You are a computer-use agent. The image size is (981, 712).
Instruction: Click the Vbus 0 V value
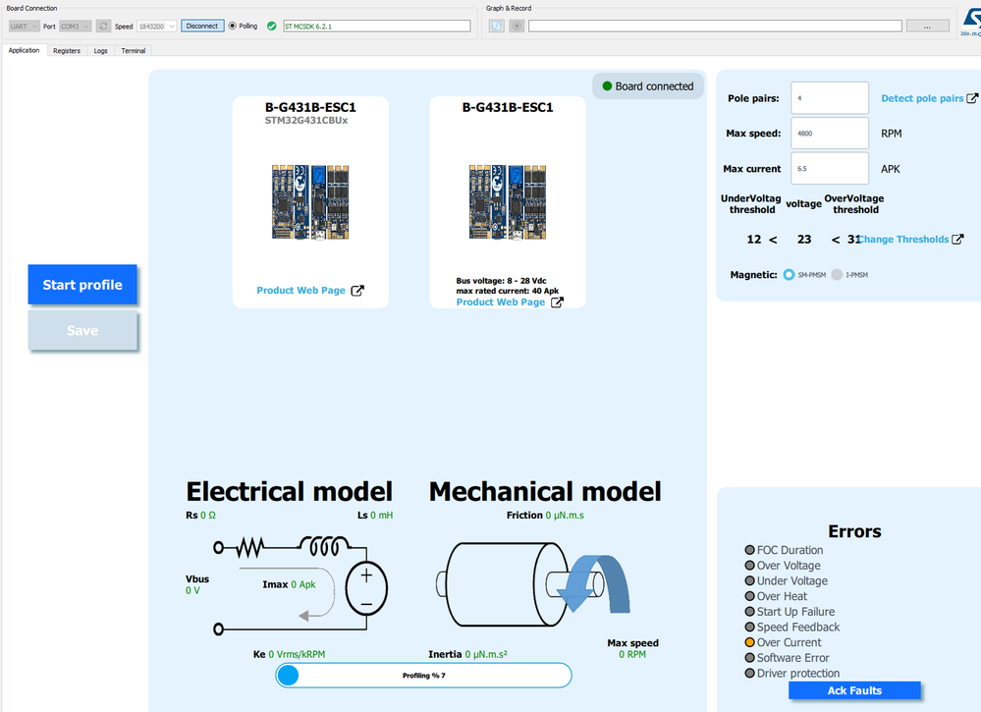[x=197, y=584]
